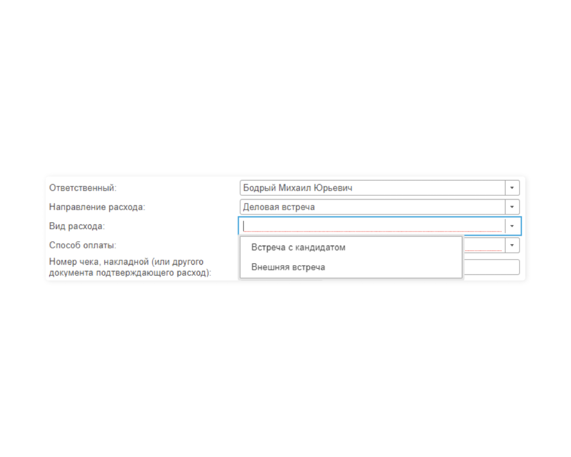571x457 pixels.
Task: Click the 'Способ оплаты:' label
Action: 83,245
